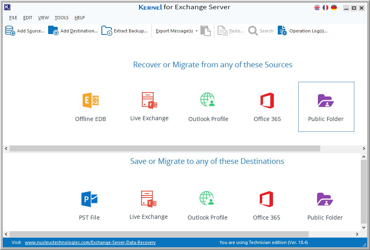Image resolution: width=370 pixels, height=250 pixels.
Task: Click the Export Message(s) button
Action: tap(174, 31)
